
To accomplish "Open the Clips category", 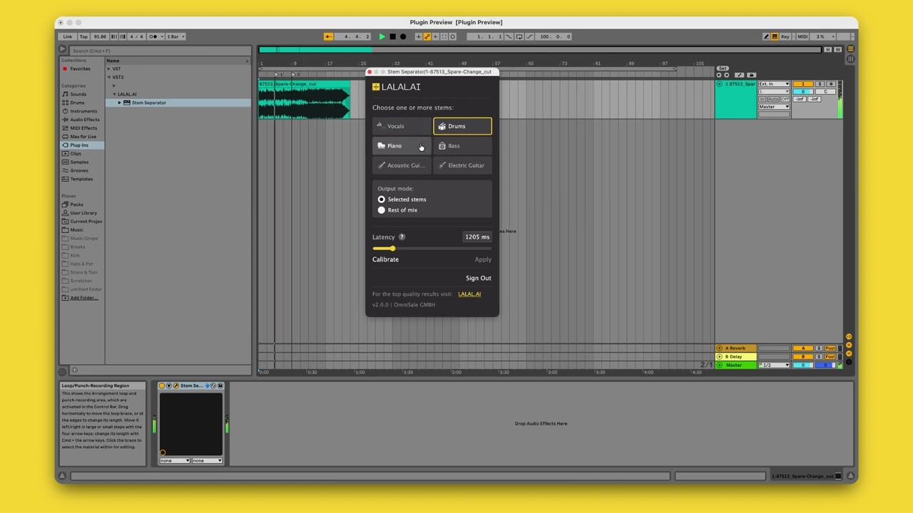I will (76, 154).
